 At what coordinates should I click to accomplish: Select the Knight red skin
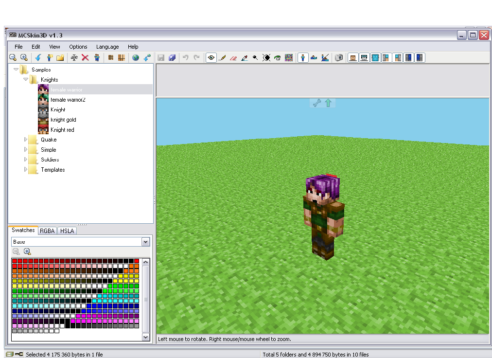pos(62,130)
